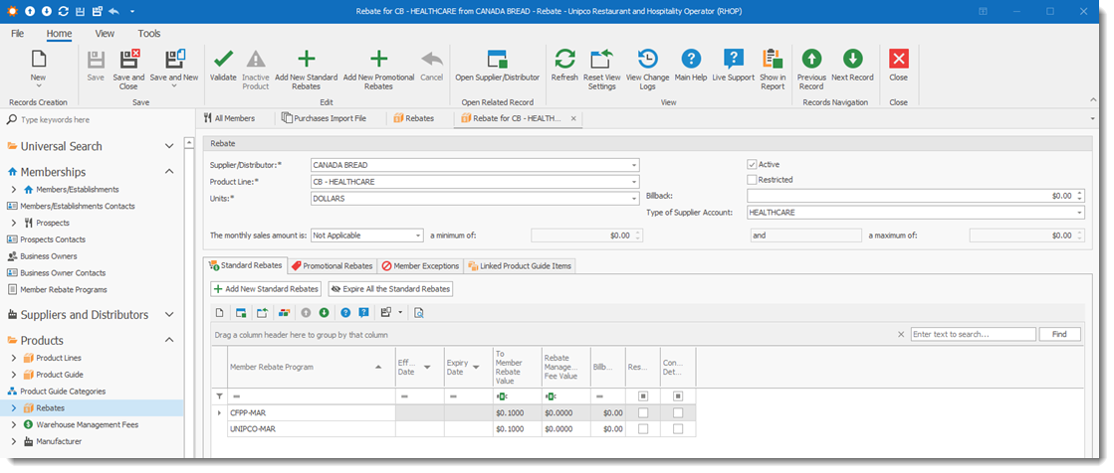Click Add New Standard Rebates ribbon icon
The width and height of the screenshot is (1114, 473).
tap(307, 60)
